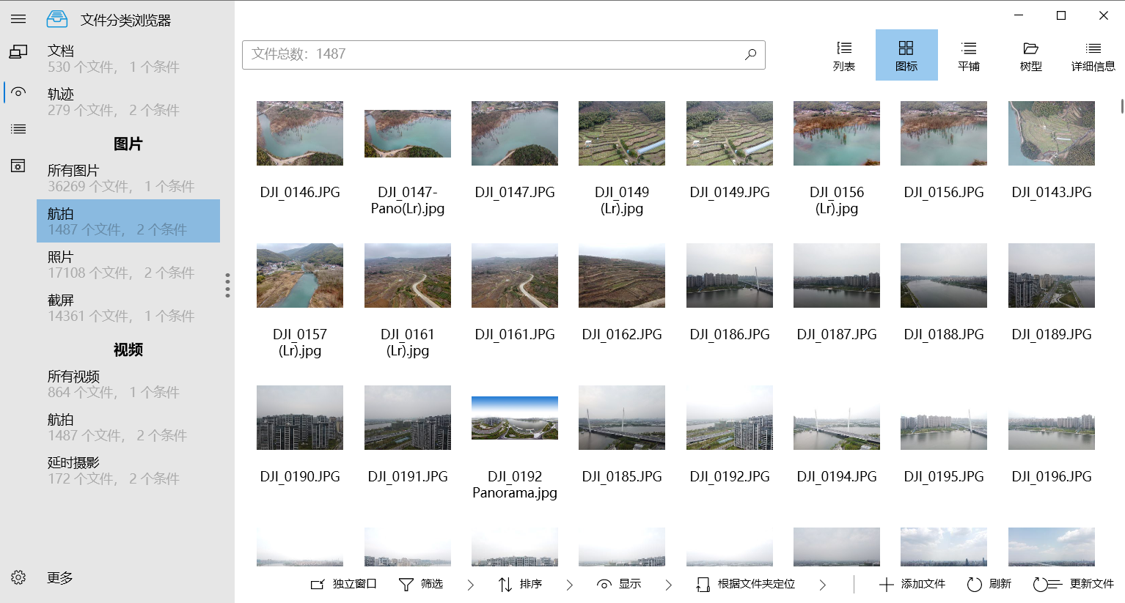The image size is (1125, 603).
Task: Open the hamburger navigation menu
Action: (x=18, y=19)
